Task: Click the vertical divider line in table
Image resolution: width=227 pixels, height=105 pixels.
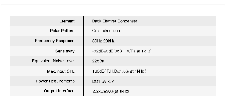Action: pyautogui.click(x=83, y=56)
